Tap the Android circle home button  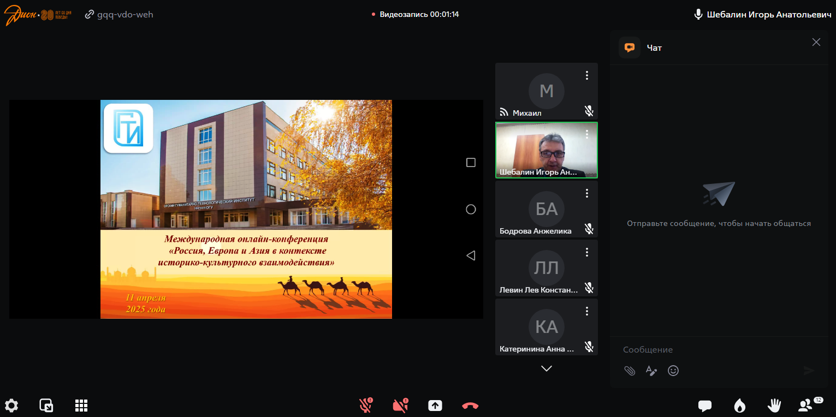click(x=471, y=210)
